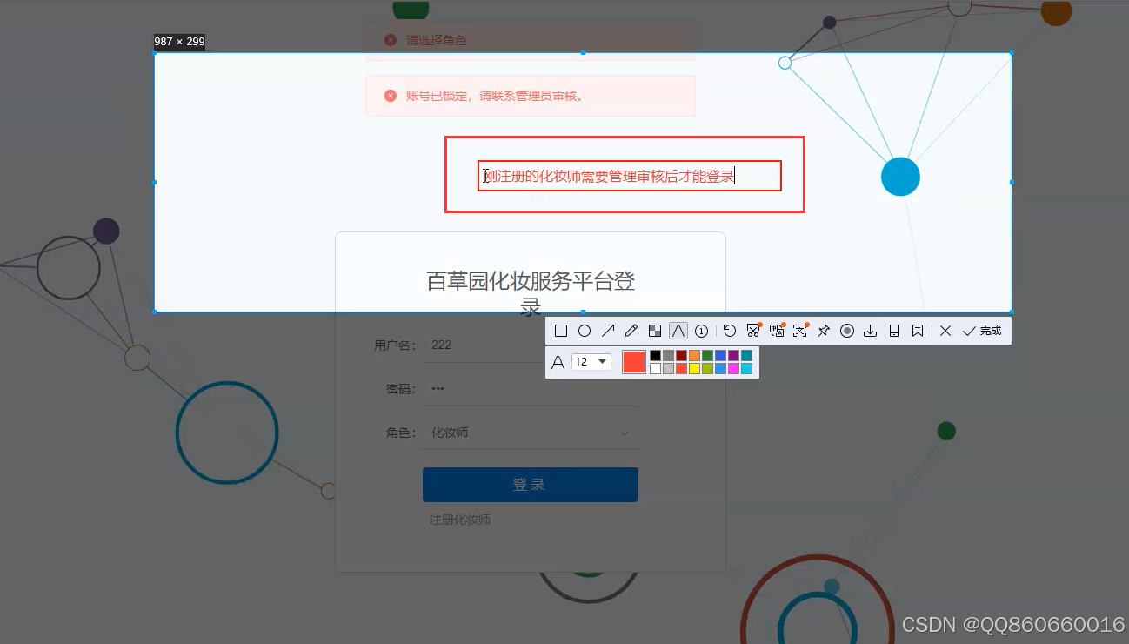The image size is (1129, 644).
Task: Open the 注册化妆师 registration link
Action: coord(460,520)
